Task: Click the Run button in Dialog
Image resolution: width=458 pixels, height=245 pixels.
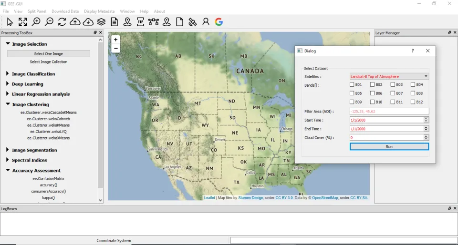Action: 389,147
